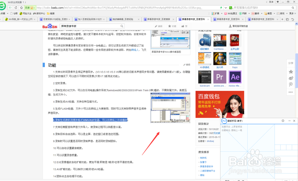Click the sidebar icon below the Weibo icon
Image resolution: width=298 pixels, height=181 pixels.
pos(291,84)
